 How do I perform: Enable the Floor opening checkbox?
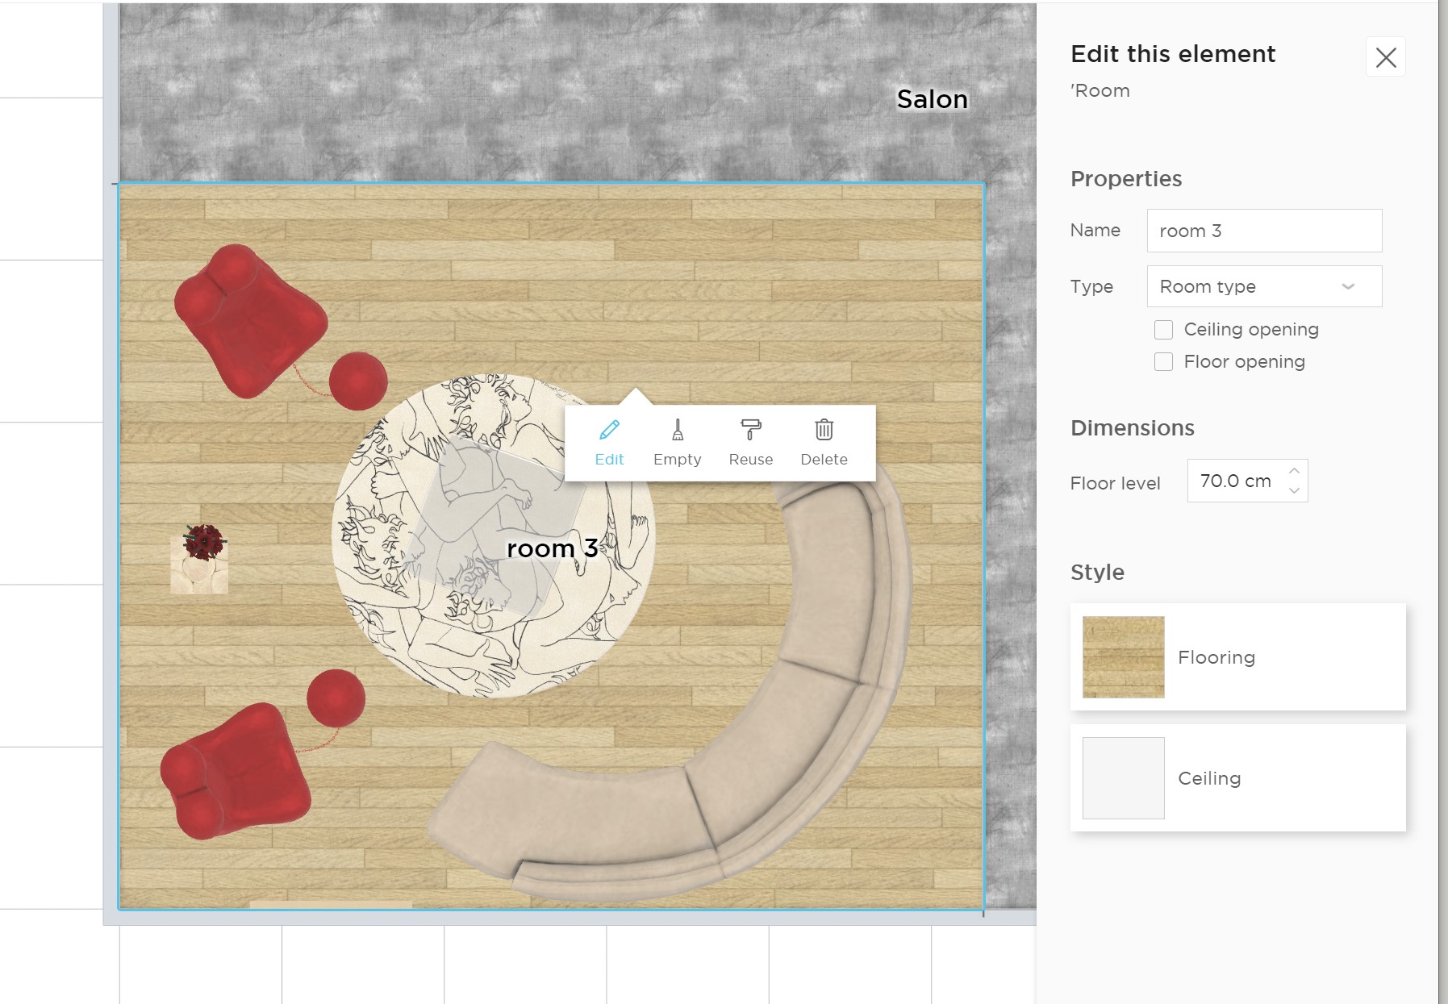pos(1163,362)
